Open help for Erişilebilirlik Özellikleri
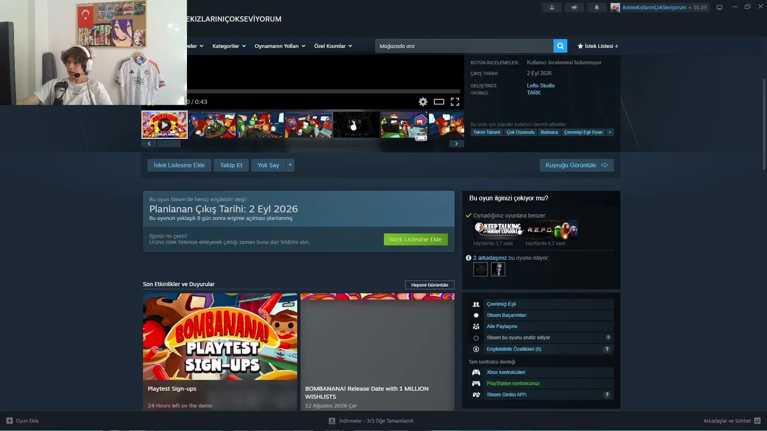The height and width of the screenshot is (431, 767). click(x=607, y=349)
